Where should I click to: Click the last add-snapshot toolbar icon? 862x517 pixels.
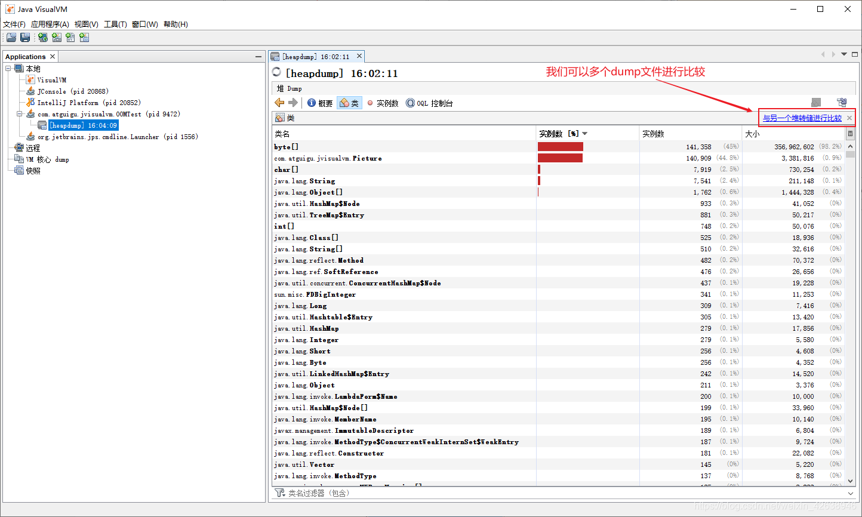click(x=84, y=37)
